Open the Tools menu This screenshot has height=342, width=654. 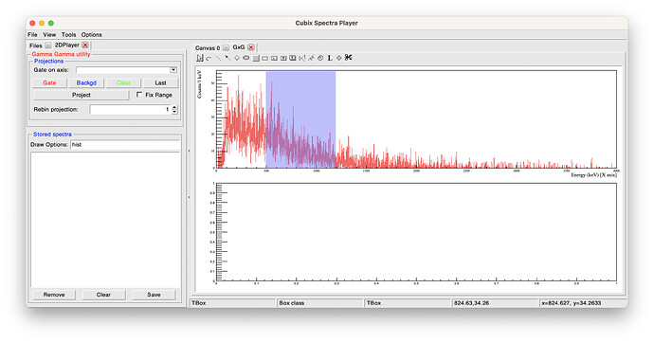click(69, 35)
